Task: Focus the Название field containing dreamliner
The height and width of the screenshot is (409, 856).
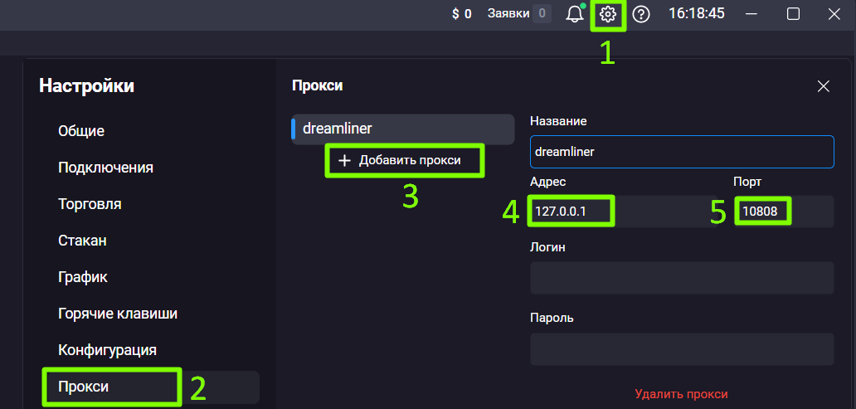Action: pyautogui.click(x=680, y=152)
